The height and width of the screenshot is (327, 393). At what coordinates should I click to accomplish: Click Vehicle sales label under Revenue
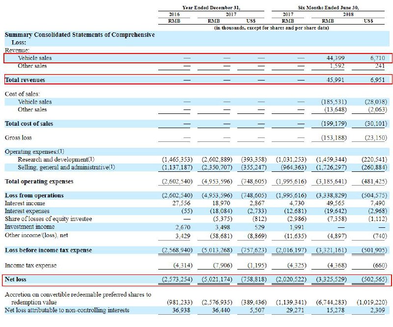click(x=34, y=58)
